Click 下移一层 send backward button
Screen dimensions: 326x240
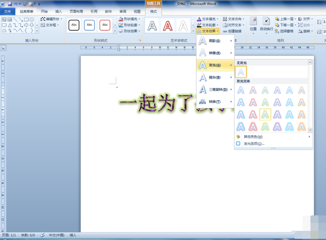point(285,25)
